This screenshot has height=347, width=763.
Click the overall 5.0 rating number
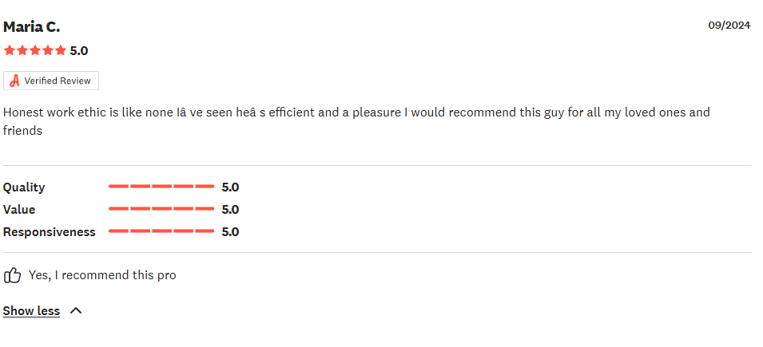[79, 51]
